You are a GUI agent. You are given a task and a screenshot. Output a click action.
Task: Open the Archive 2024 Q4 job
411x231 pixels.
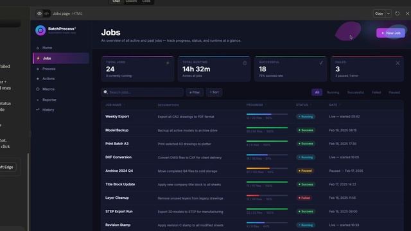coord(119,171)
